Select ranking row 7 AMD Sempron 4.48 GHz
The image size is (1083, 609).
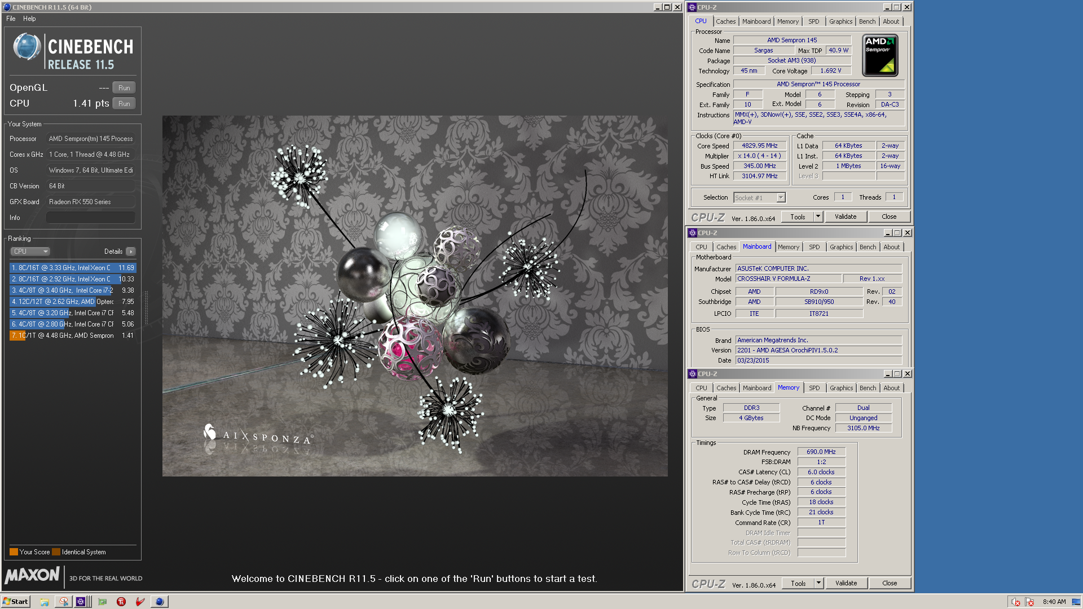coord(73,336)
